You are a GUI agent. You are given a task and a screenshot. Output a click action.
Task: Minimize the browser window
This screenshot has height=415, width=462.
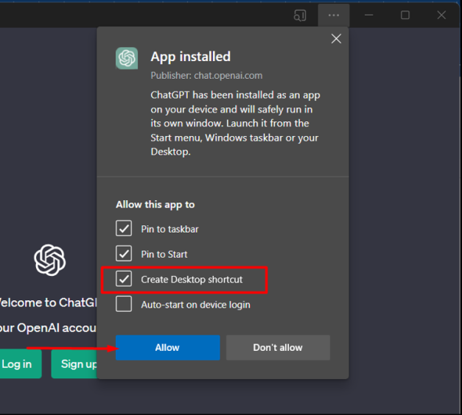click(369, 15)
